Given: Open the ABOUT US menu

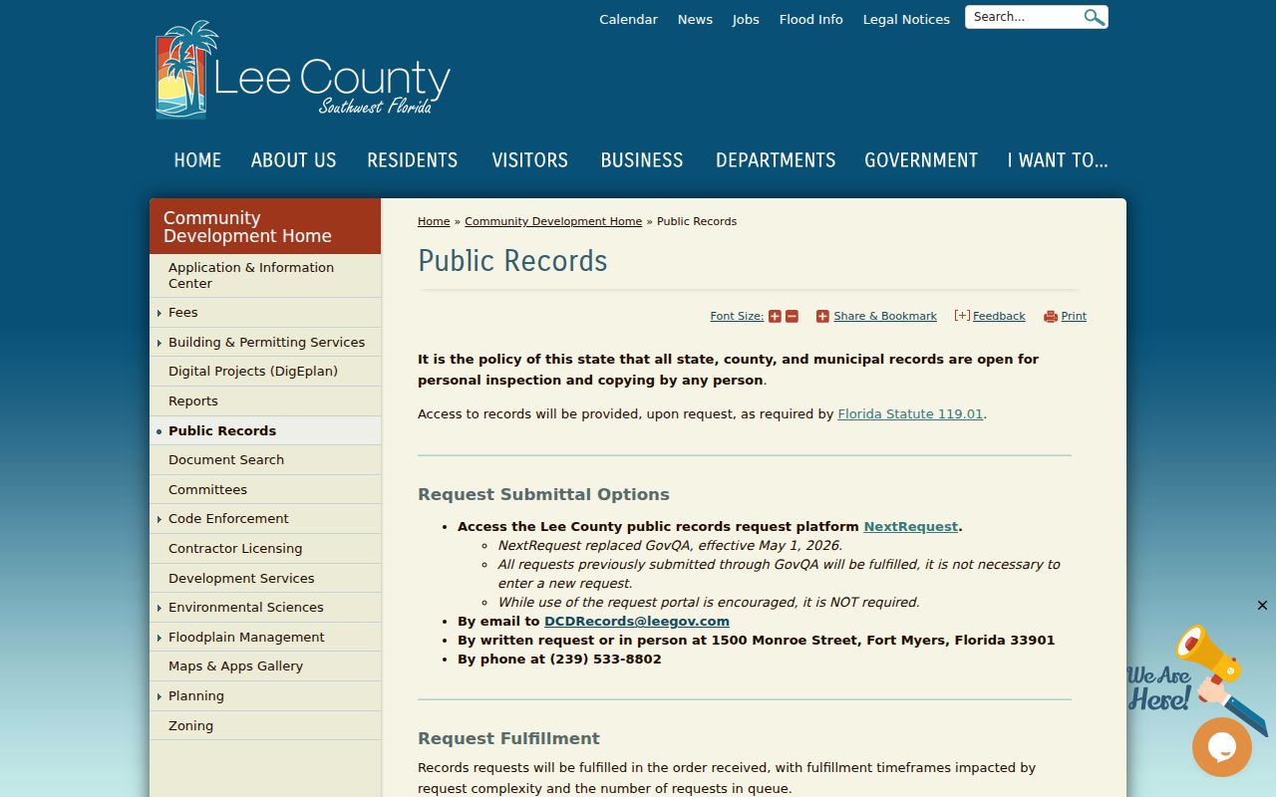Looking at the screenshot, I should pyautogui.click(x=294, y=160).
